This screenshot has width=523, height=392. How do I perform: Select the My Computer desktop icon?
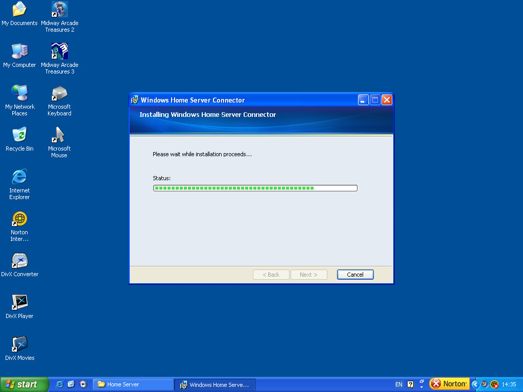tap(19, 51)
